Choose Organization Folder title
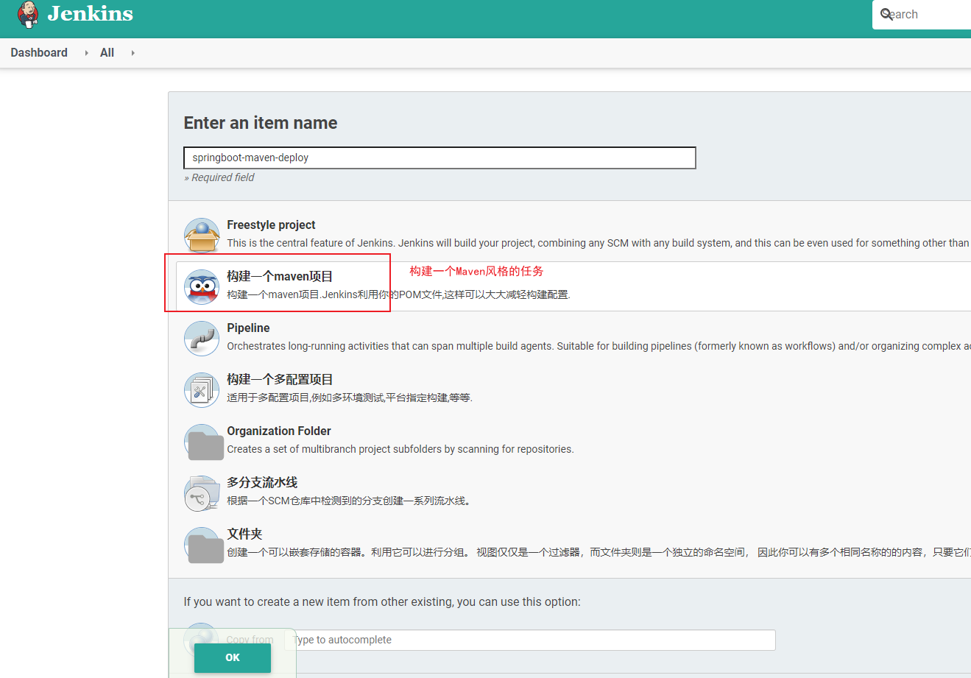971x678 pixels. (x=279, y=431)
